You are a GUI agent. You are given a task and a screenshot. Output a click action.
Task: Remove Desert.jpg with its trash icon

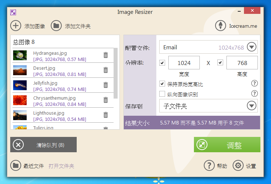106,70
